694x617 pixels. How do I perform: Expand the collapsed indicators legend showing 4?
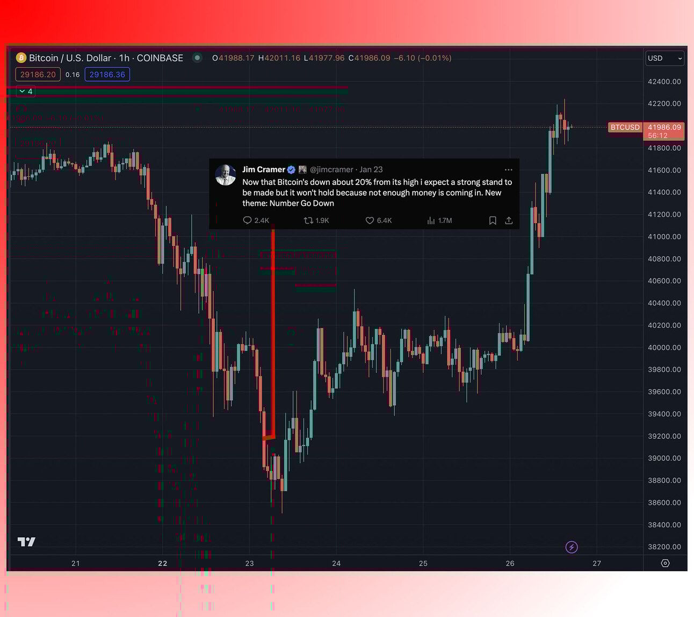25,91
